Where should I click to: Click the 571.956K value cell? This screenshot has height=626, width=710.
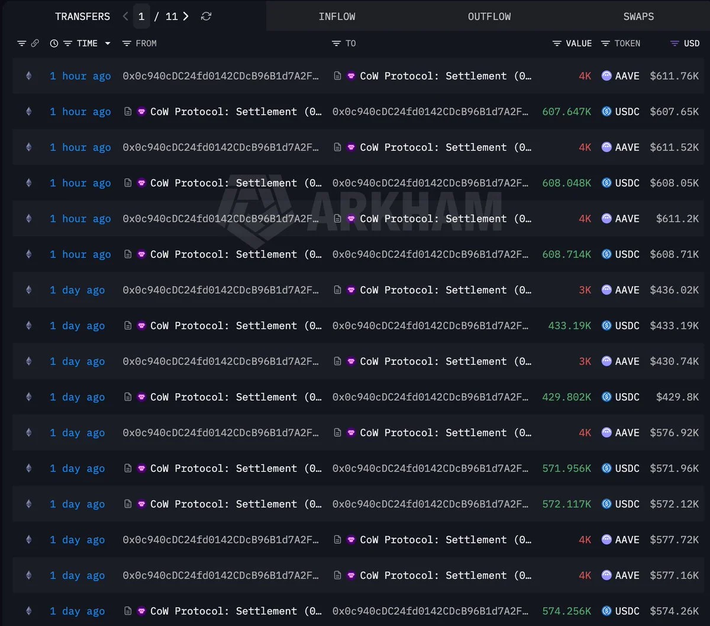coord(566,468)
